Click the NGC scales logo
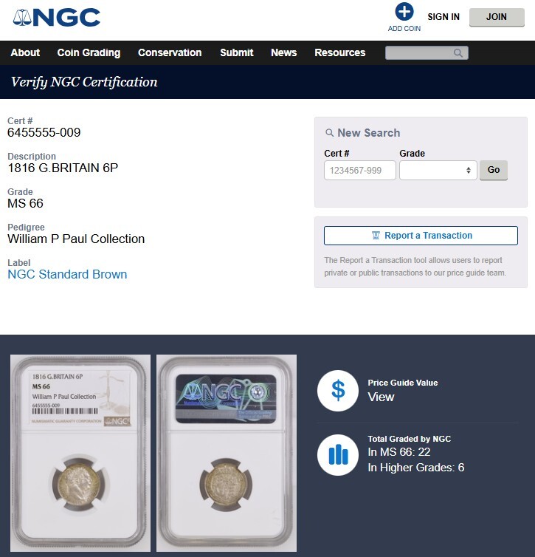The width and height of the screenshot is (535, 557). [56, 18]
